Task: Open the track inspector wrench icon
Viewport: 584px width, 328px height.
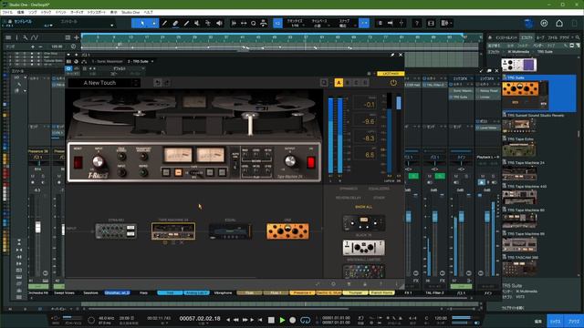Action: 26,37
